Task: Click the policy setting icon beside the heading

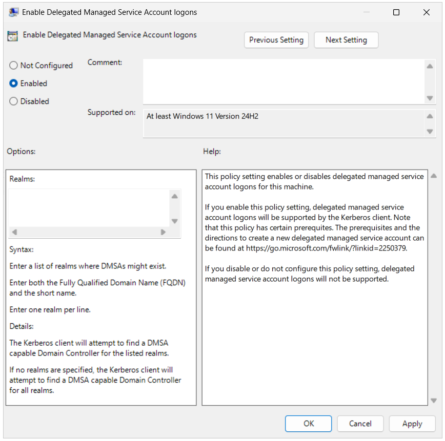Action: click(x=12, y=36)
